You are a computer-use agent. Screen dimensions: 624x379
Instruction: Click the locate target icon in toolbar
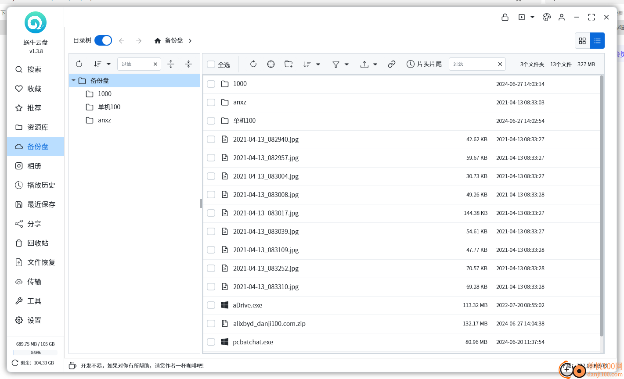[x=271, y=64]
